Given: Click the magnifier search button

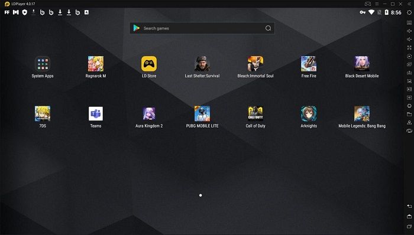Looking at the screenshot, I should pos(268,28).
